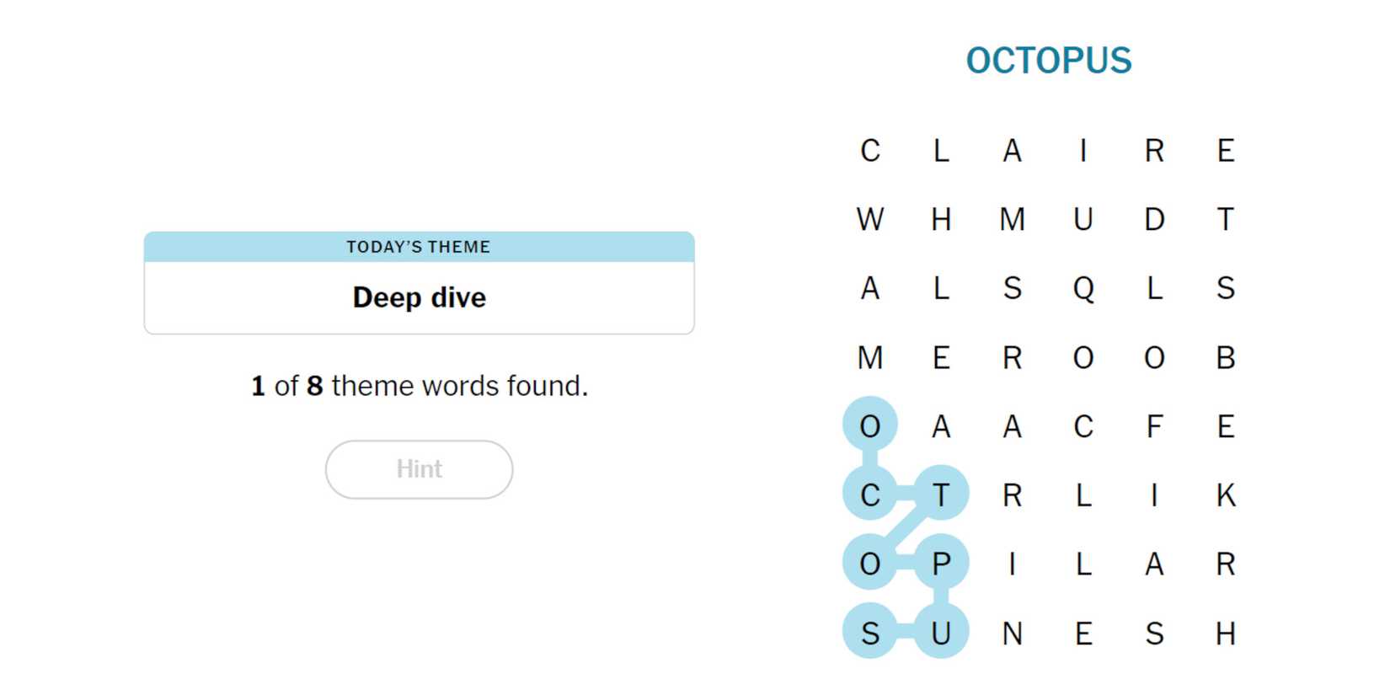Click the Hint button
This screenshot has height=695, width=1390.
419,469
